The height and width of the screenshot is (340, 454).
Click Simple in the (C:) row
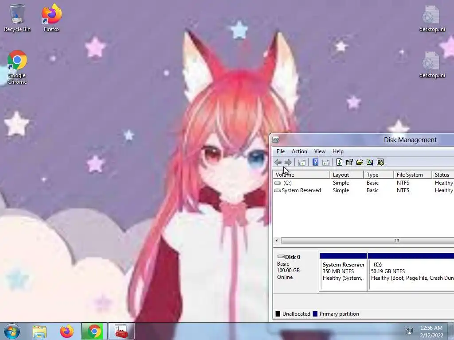(341, 183)
